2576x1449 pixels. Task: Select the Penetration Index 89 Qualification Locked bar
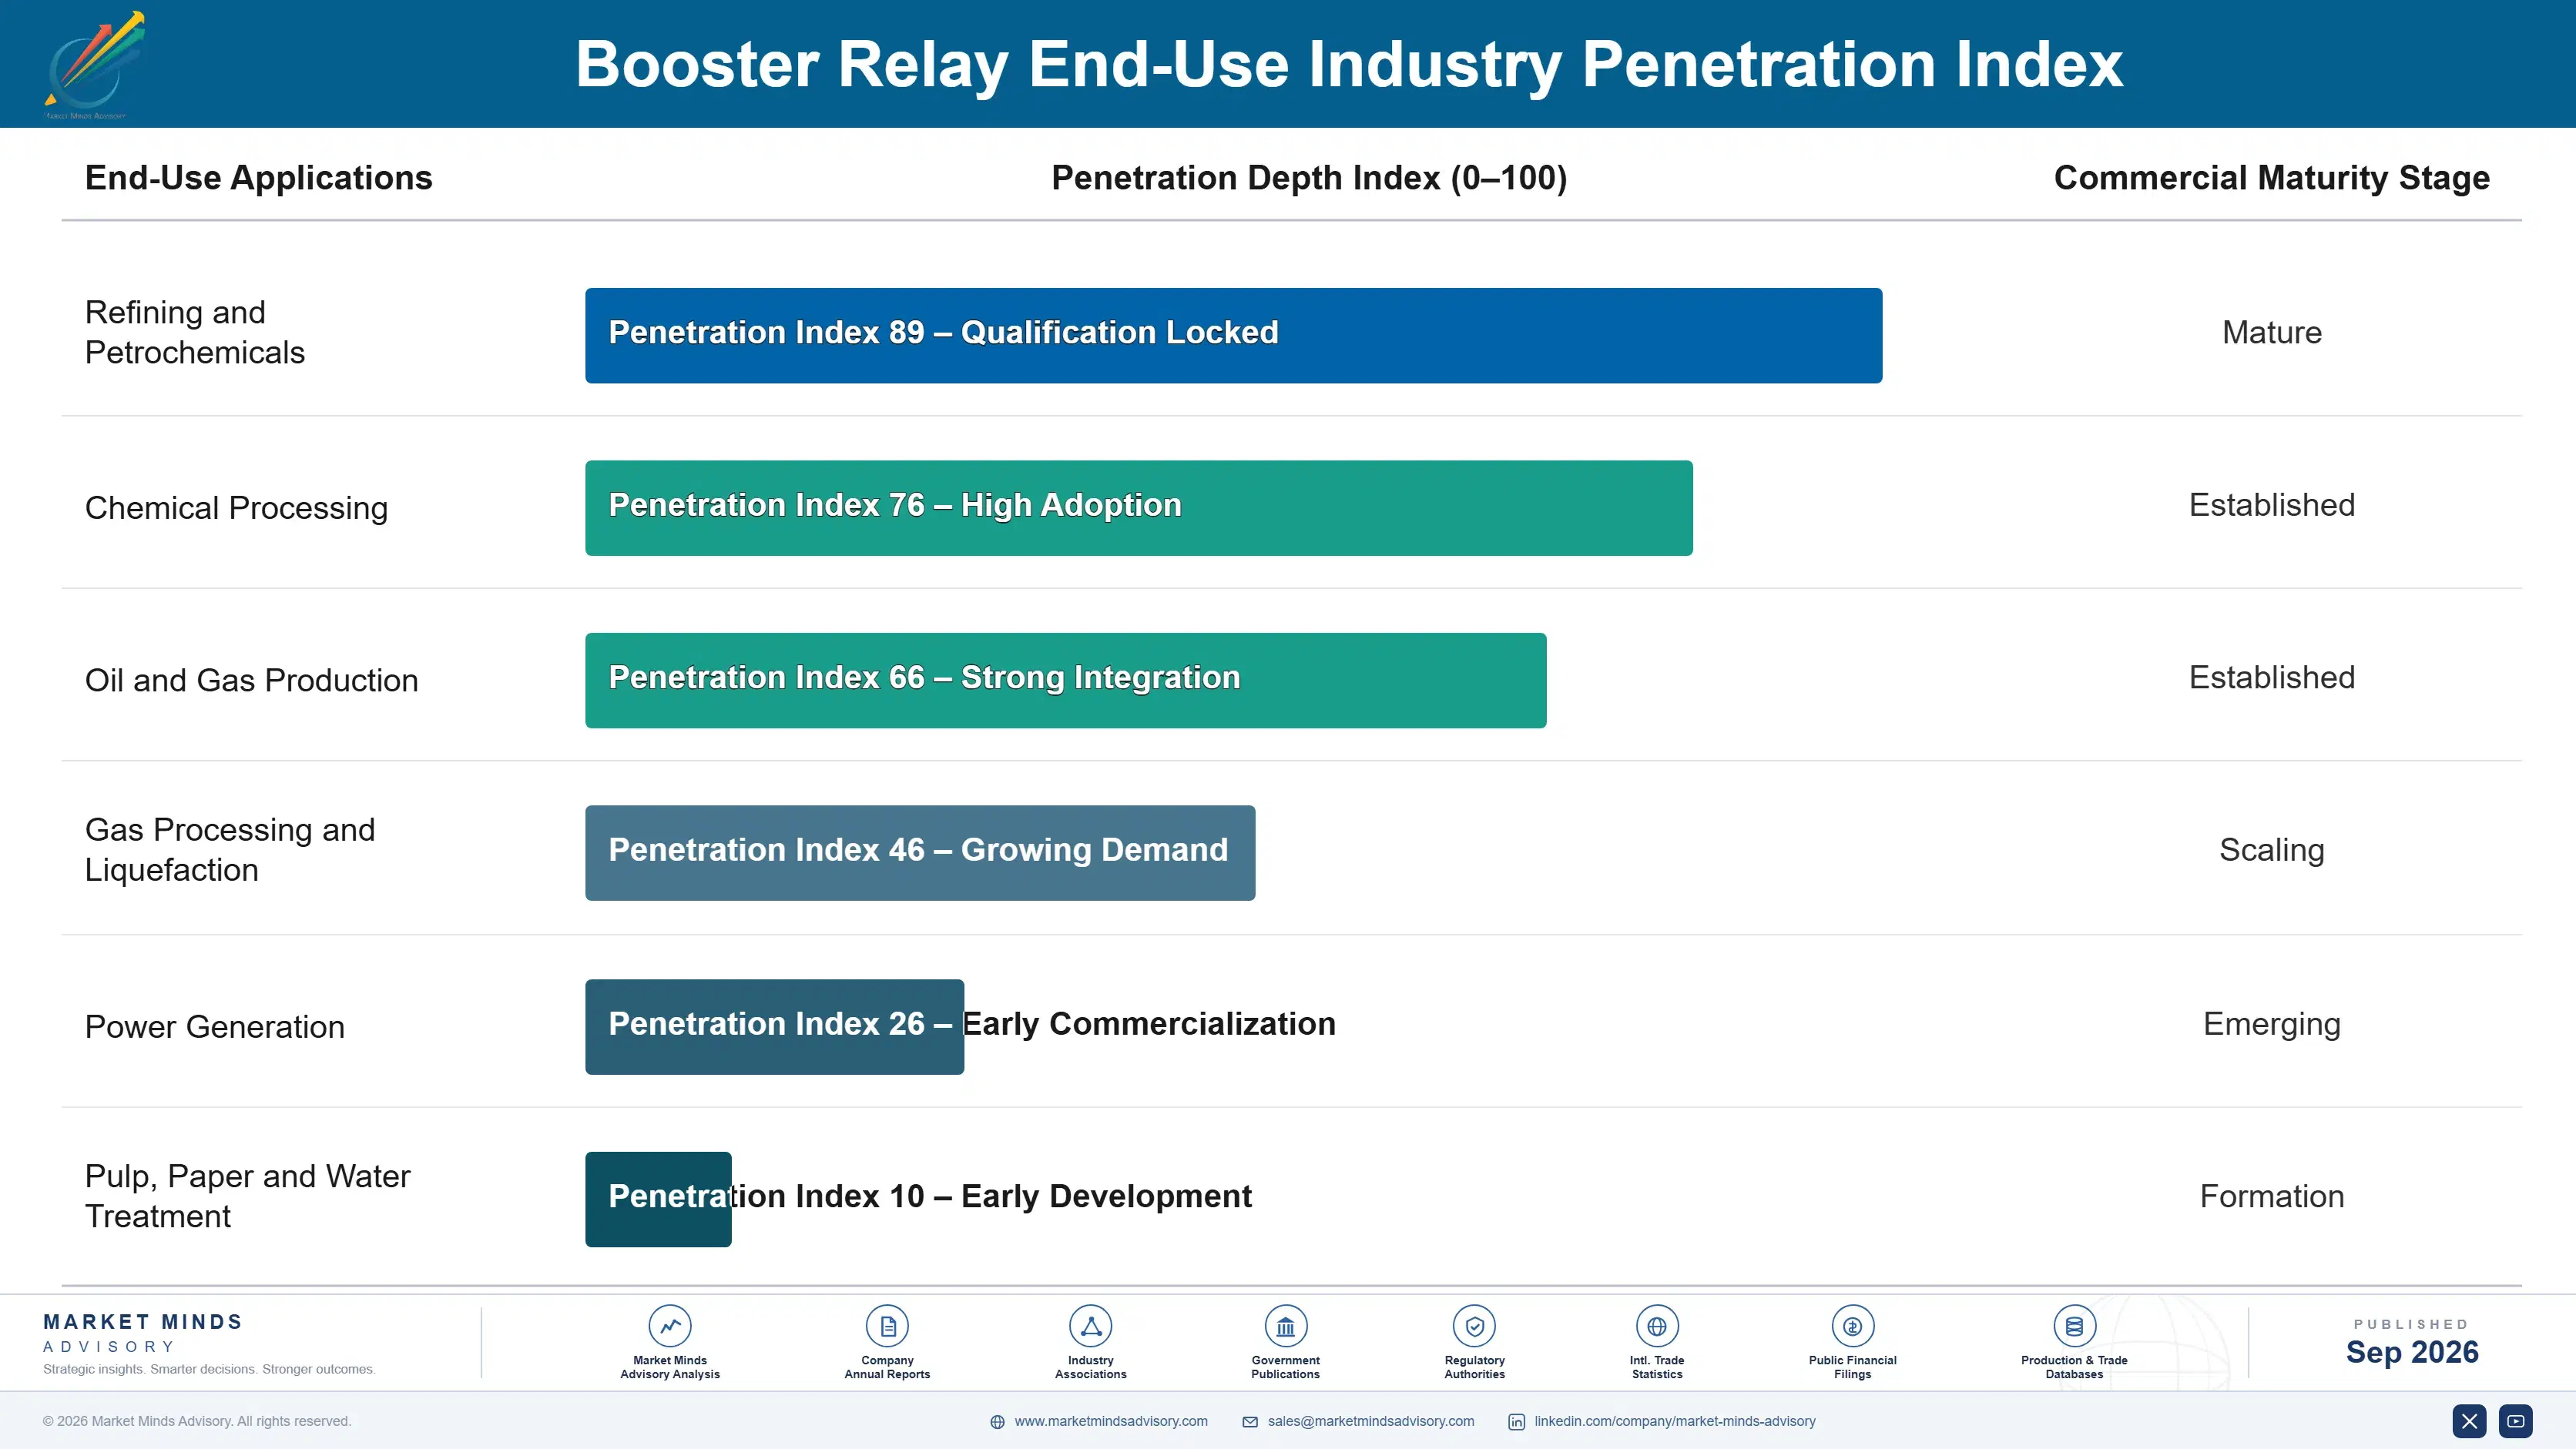(1233, 336)
